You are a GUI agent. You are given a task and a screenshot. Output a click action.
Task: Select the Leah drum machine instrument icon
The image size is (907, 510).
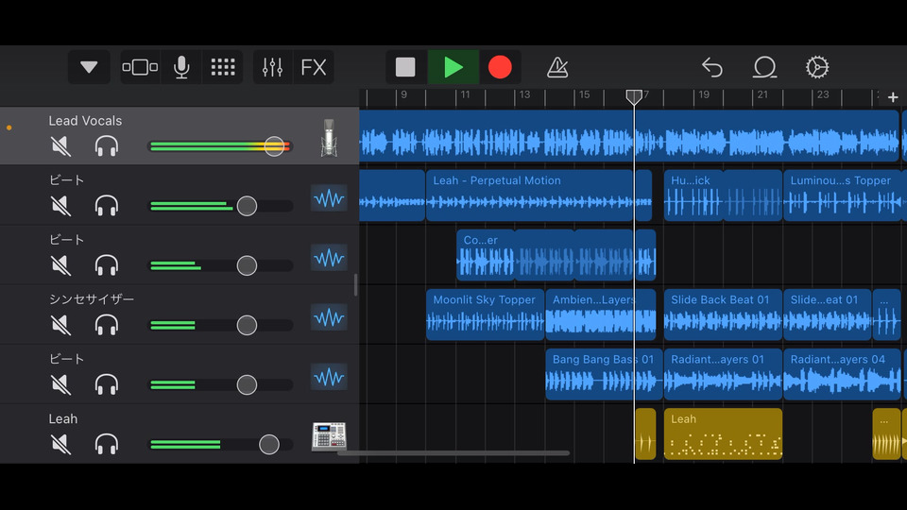tap(329, 436)
